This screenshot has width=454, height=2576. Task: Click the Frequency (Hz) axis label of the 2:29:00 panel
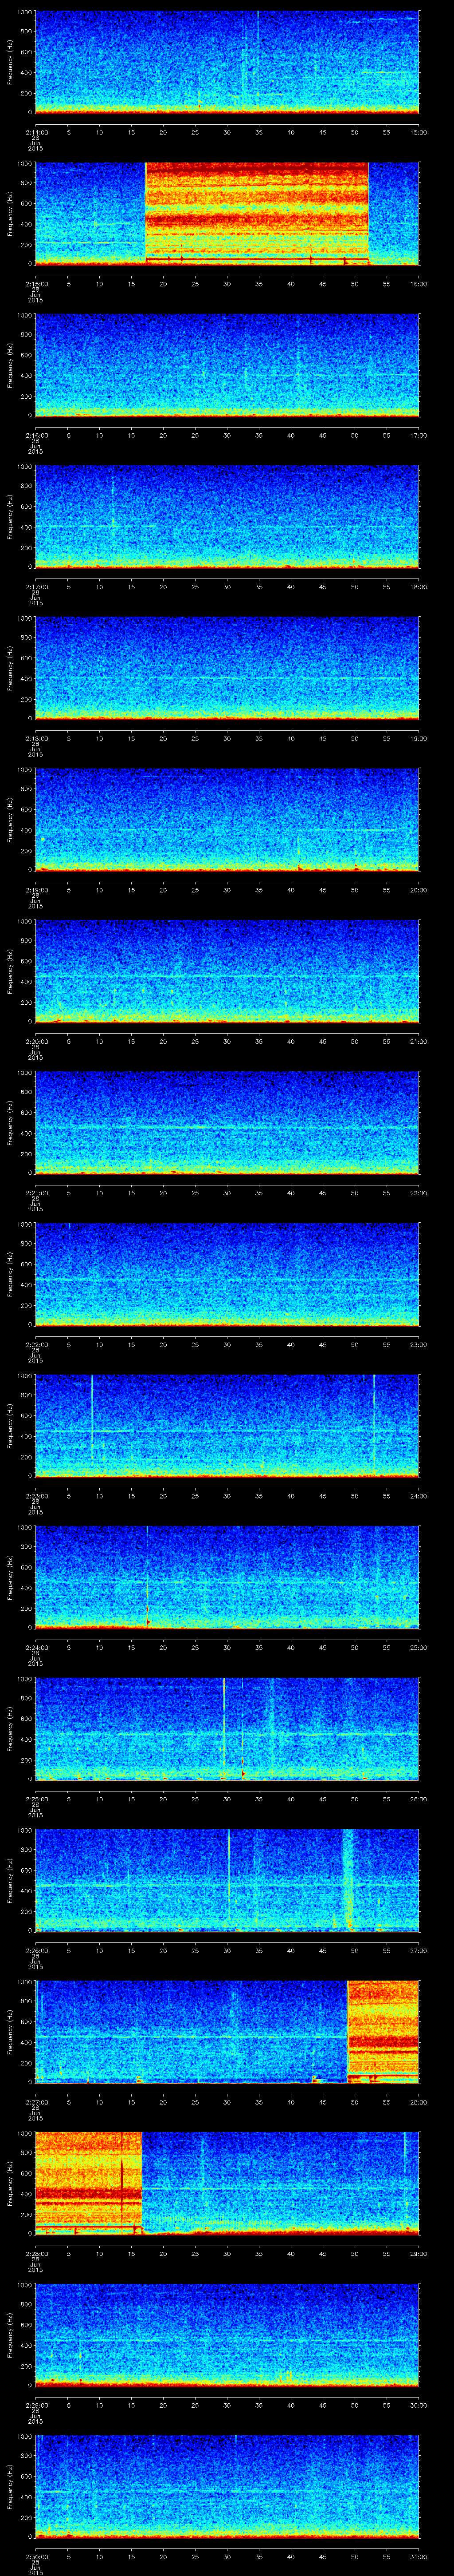(10, 2335)
